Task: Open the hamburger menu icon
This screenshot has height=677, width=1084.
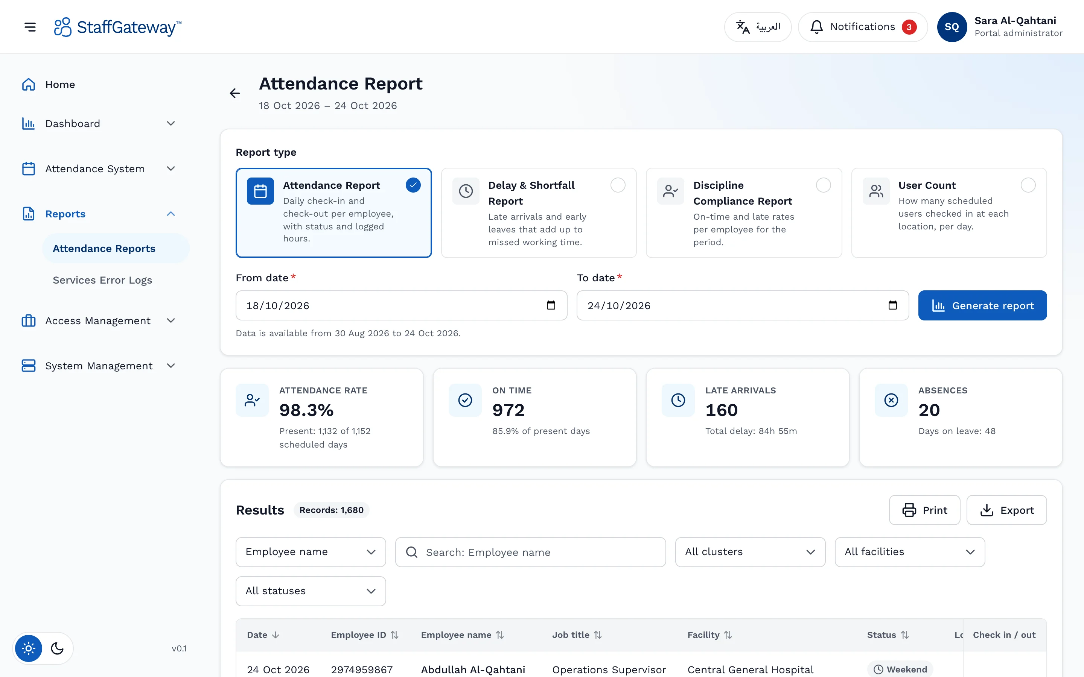Action: [30, 27]
